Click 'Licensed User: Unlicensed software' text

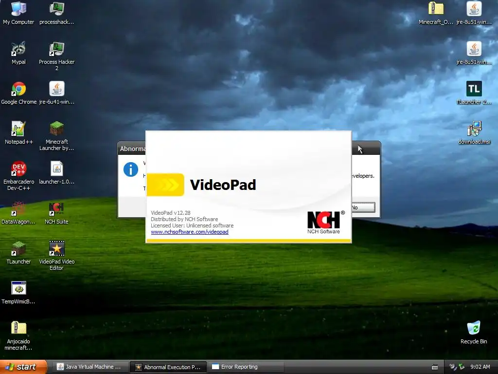(192, 225)
